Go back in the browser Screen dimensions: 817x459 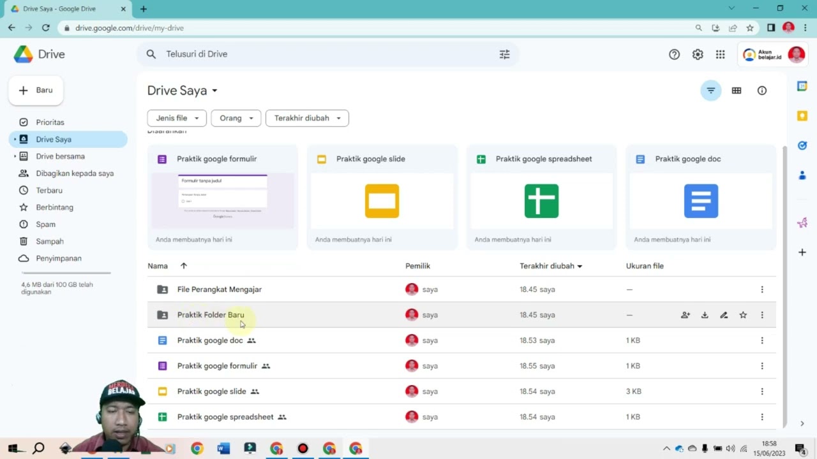pyautogui.click(x=11, y=28)
